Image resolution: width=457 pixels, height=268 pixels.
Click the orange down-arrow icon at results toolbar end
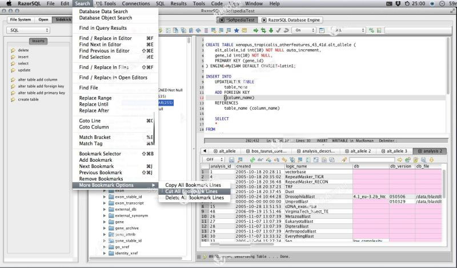point(431,160)
